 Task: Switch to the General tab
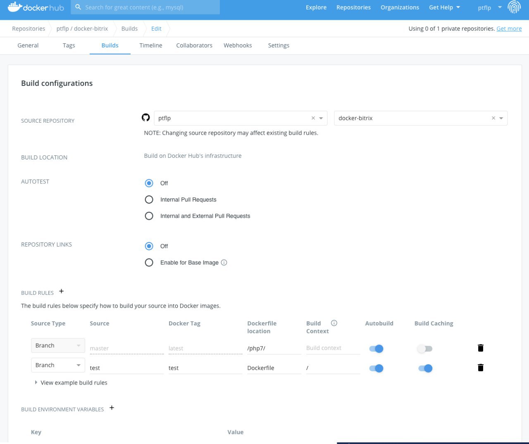coord(28,45)
